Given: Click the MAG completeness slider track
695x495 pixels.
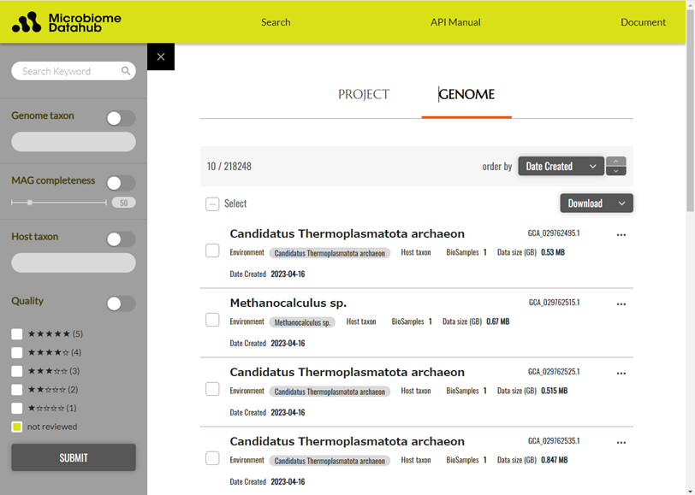Looking at the screenshot, I should [x=60, y=203].
